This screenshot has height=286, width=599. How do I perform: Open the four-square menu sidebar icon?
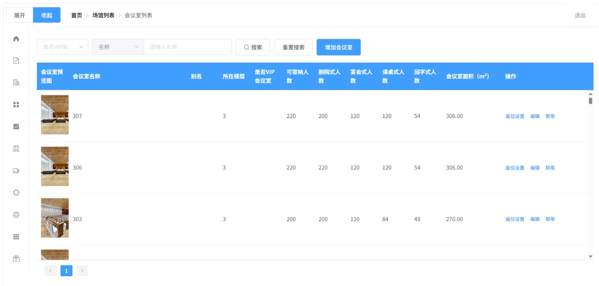coord(16,105)
